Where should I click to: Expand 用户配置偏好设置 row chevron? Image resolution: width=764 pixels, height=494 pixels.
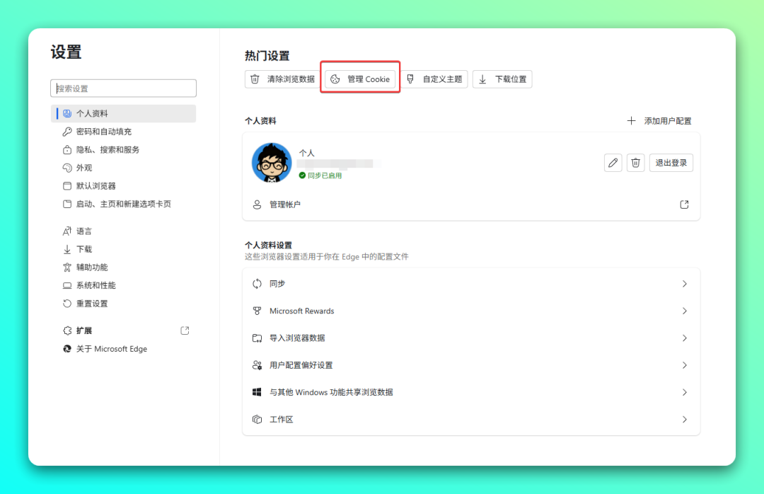click(x=685, y=365)
